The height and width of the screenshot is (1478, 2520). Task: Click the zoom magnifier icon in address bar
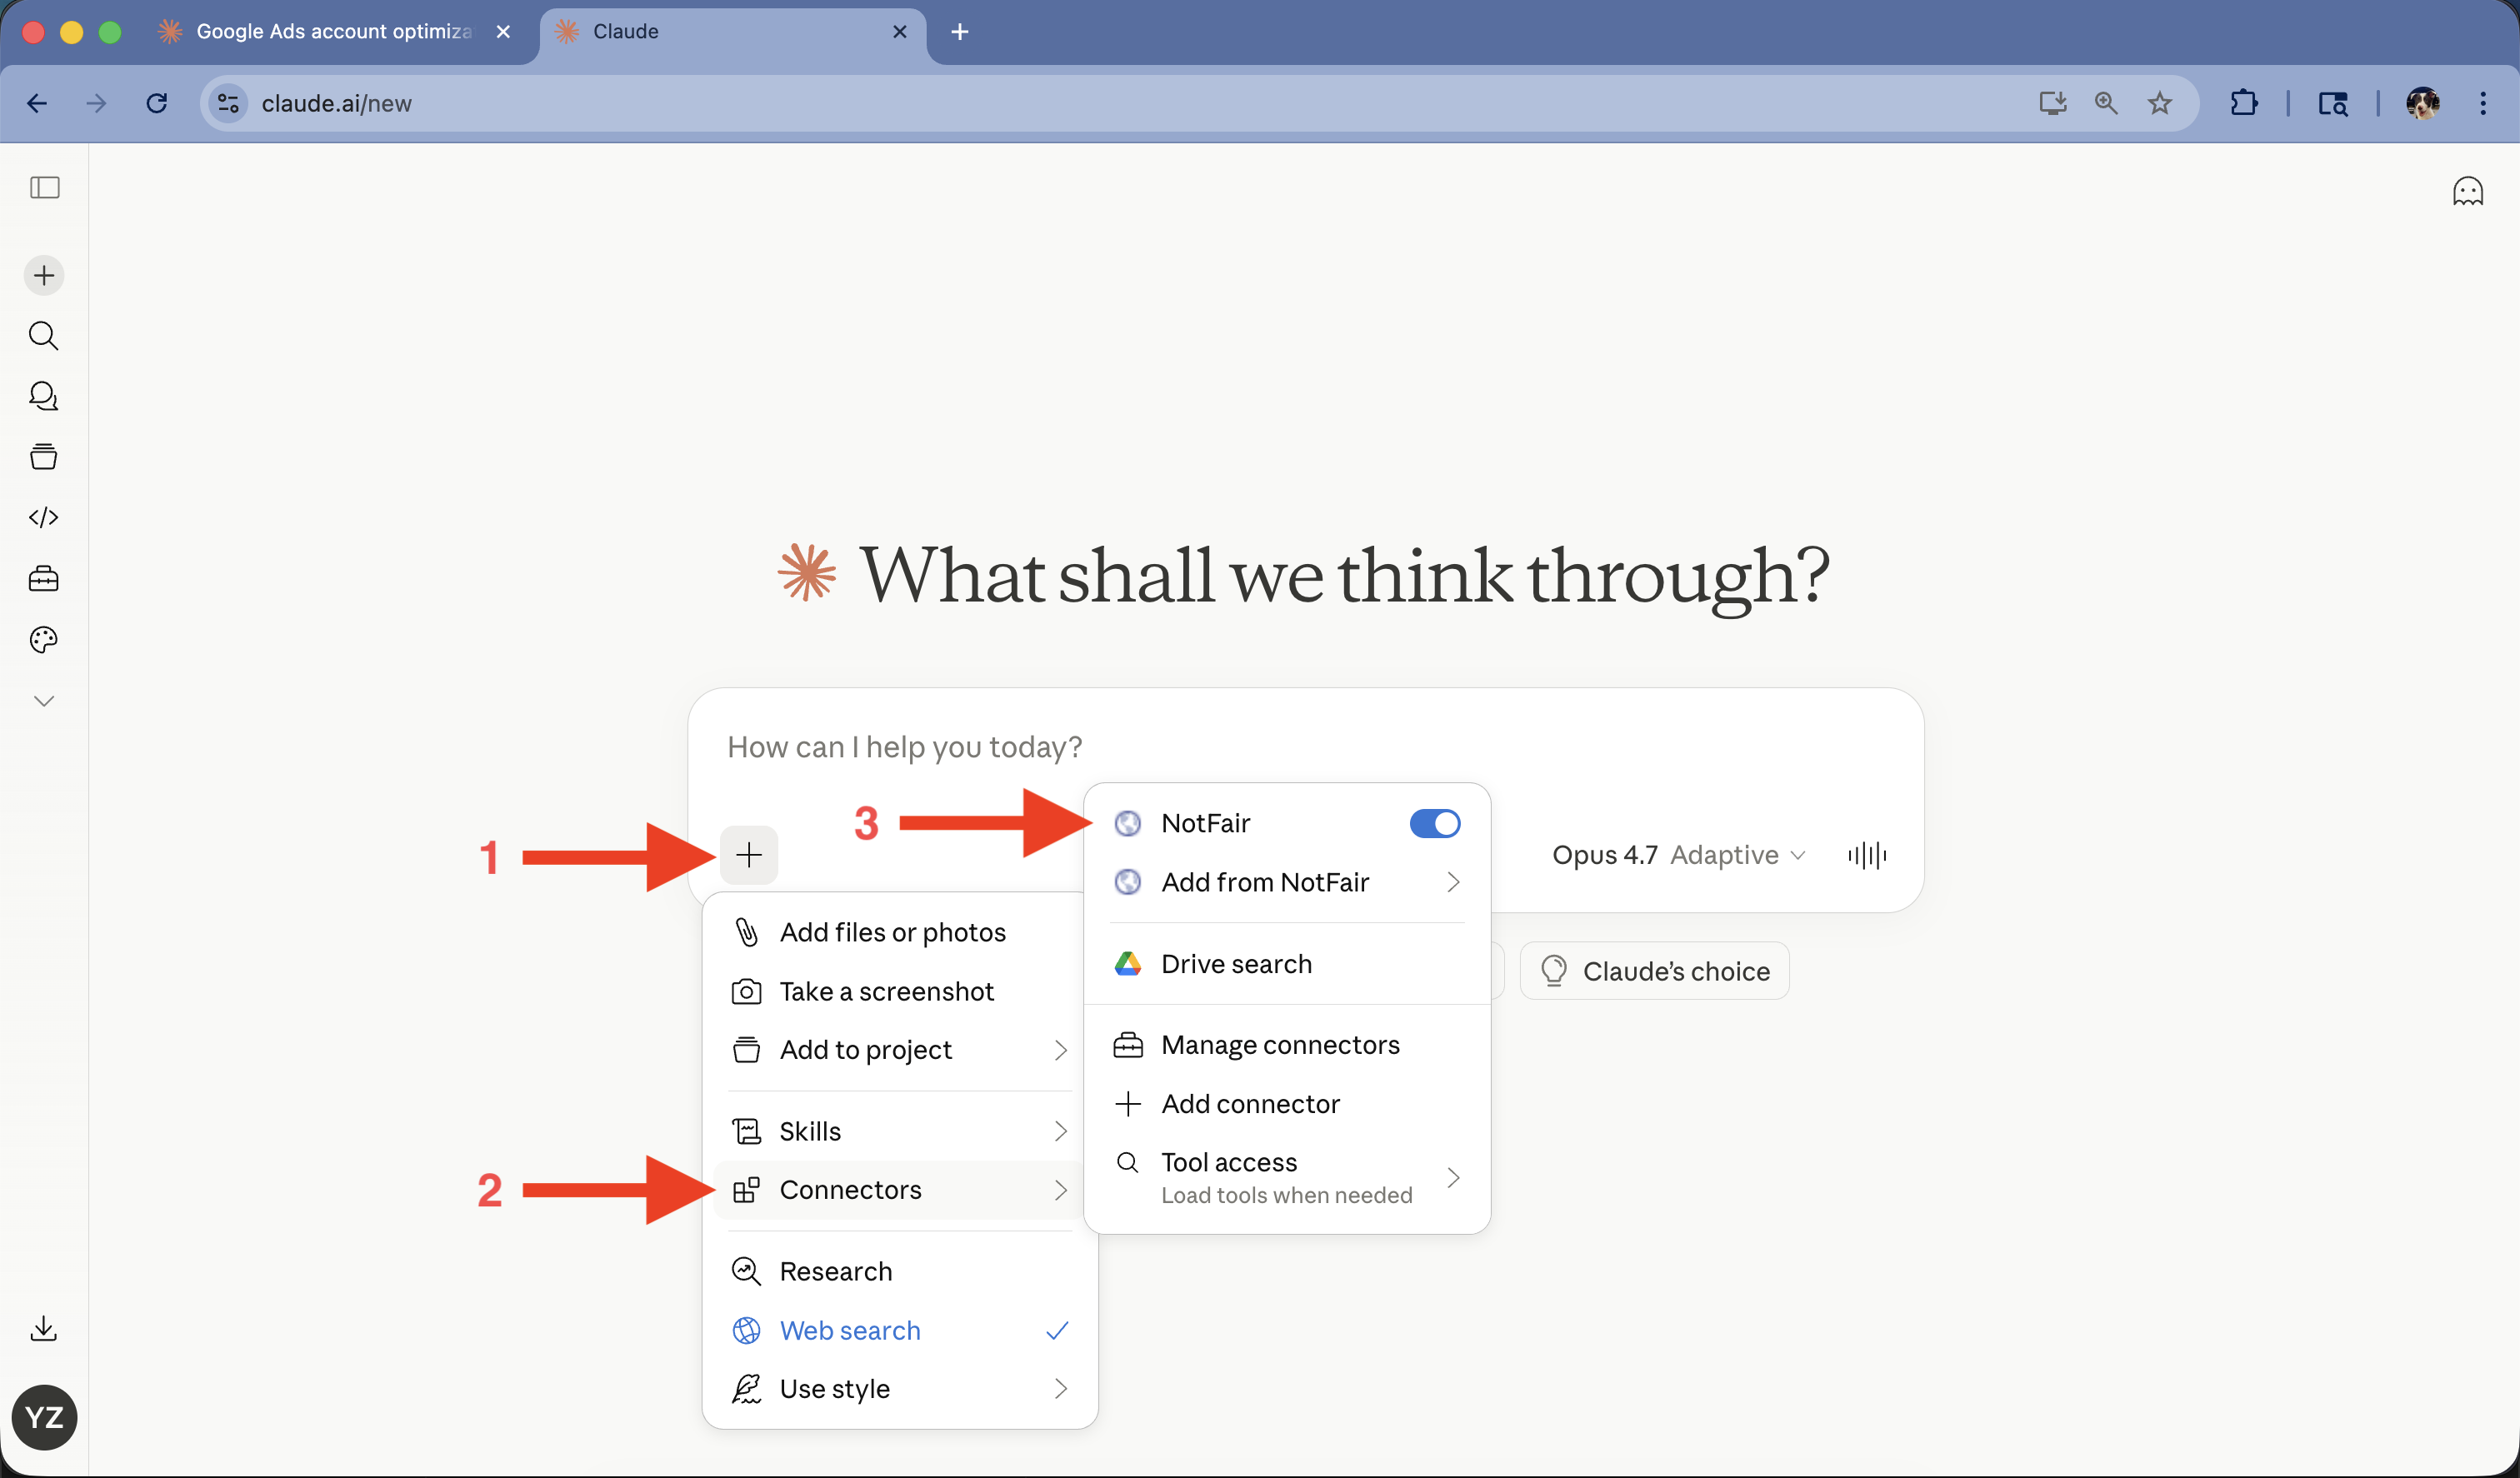pyautogui.click(x=2106, y=103)
